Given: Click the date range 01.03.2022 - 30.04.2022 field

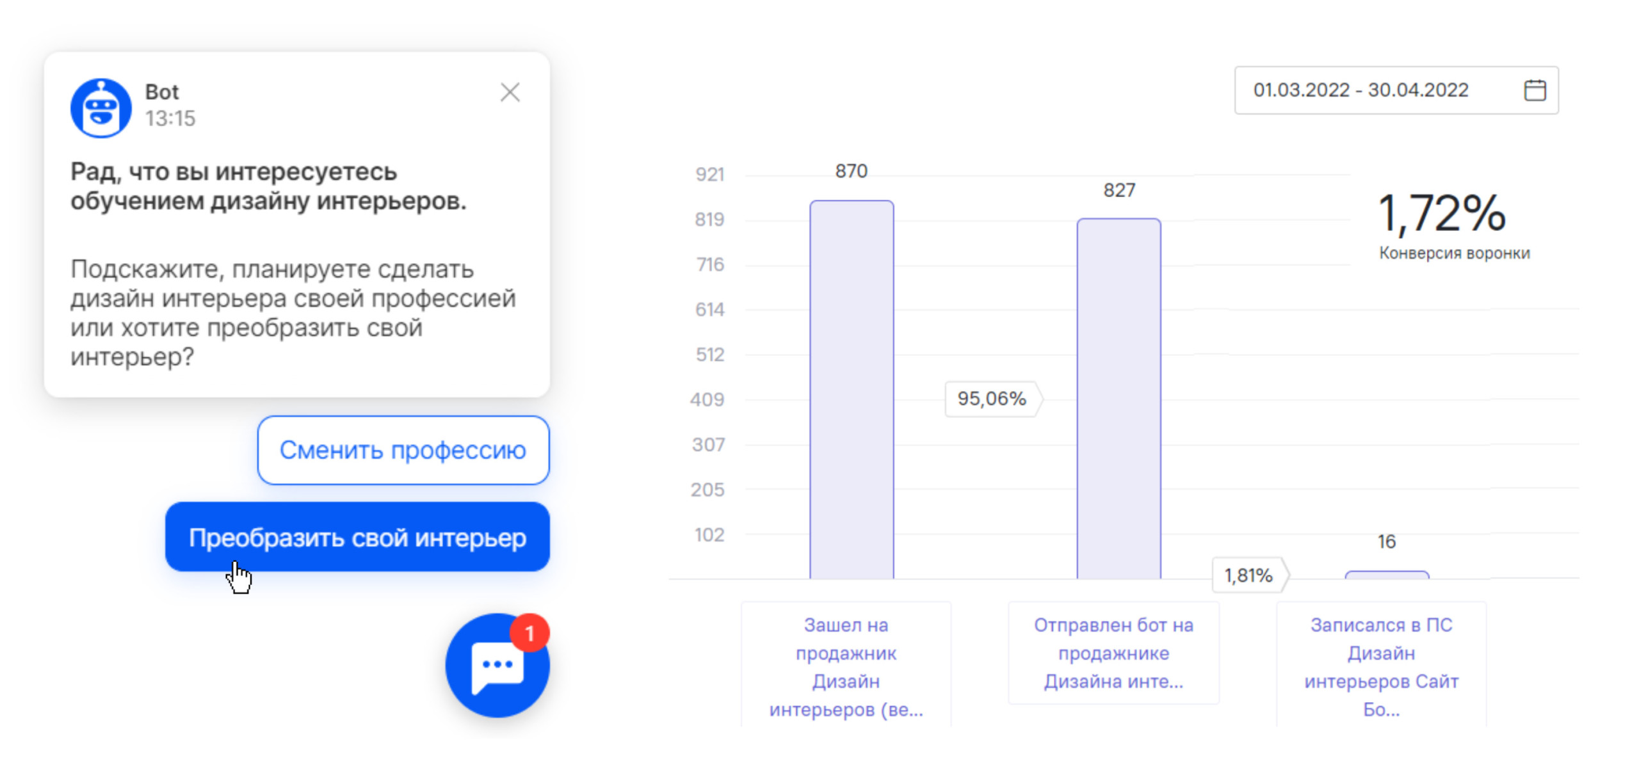Looking at the screenshot, I should point(1360,90).
